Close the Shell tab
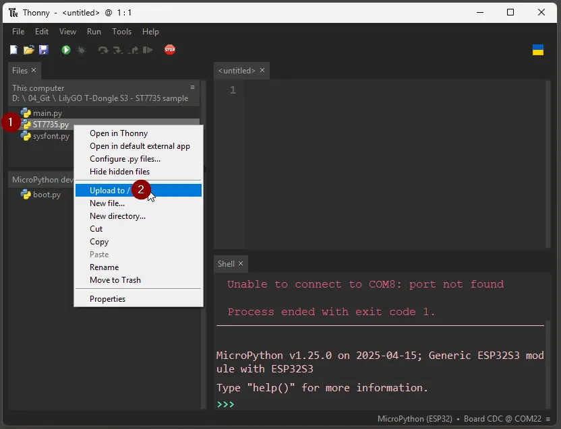The image size is (561, 429). pyautogui.click(x=241, y=263)
